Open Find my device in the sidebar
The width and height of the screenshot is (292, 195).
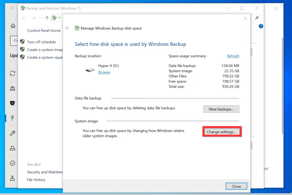click(x=13, y=178)
